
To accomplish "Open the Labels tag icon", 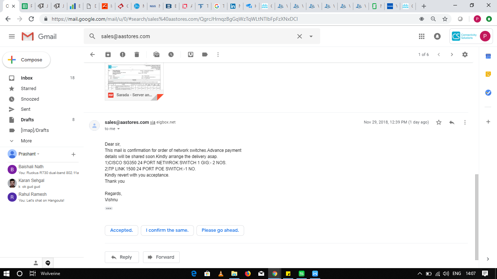I will (x=205, y=54).
